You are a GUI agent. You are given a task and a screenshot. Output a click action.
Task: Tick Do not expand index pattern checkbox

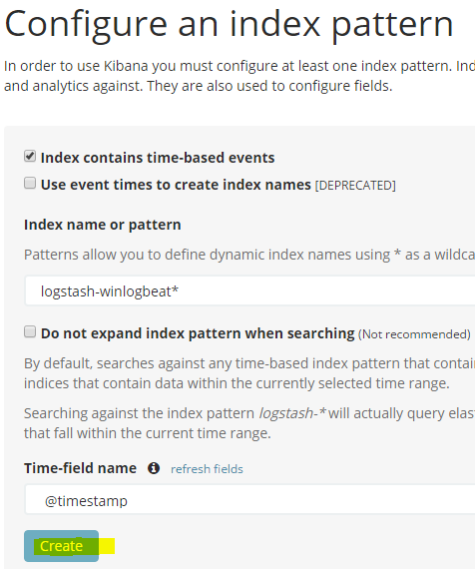click(x=30, y=331)
